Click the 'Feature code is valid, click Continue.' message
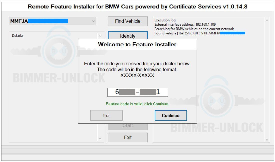Viewport: 275px width, 162px height. [x=137, y=104]
